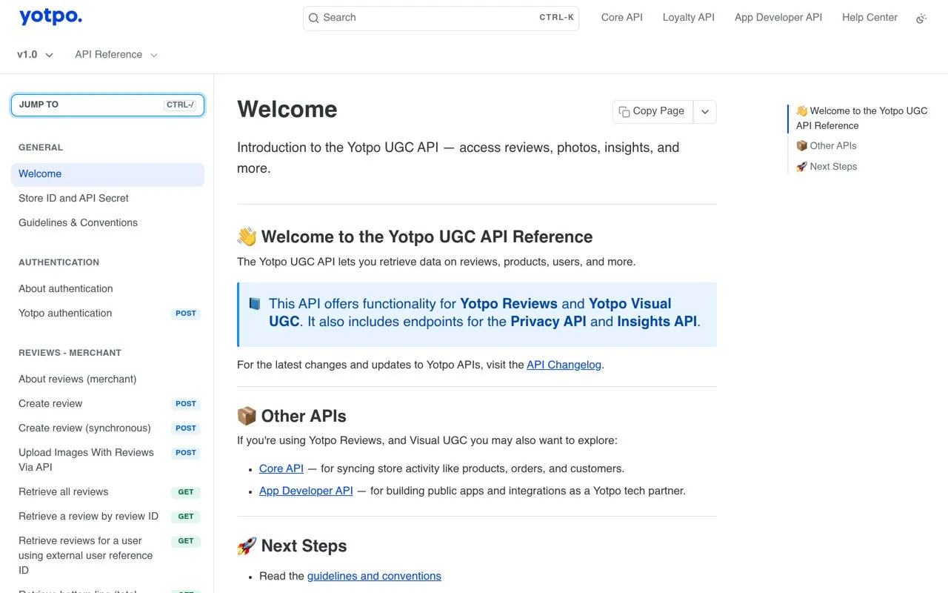Switch to the App Developer API tab
The height and width of the screenshot is (593, 948).
click(x=778, y=17)
